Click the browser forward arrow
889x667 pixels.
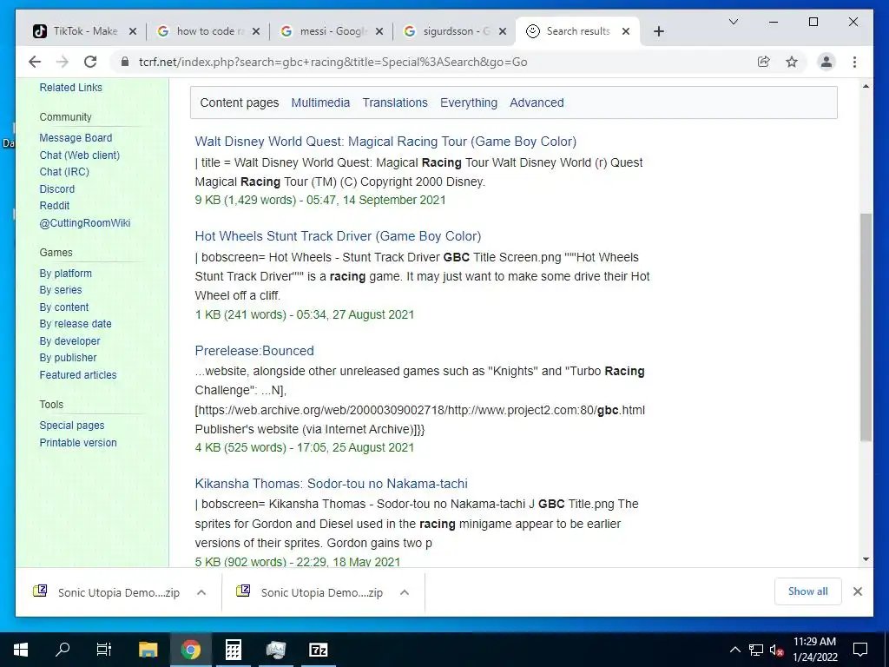[63, 62]
